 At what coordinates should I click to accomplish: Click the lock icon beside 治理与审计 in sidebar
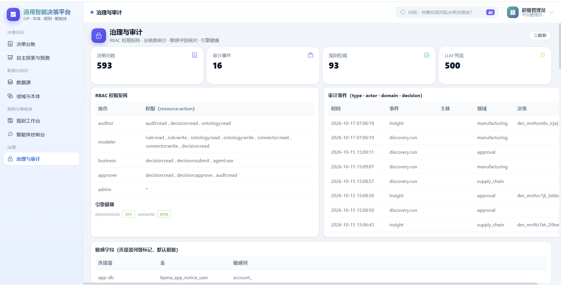coord(10,159)
